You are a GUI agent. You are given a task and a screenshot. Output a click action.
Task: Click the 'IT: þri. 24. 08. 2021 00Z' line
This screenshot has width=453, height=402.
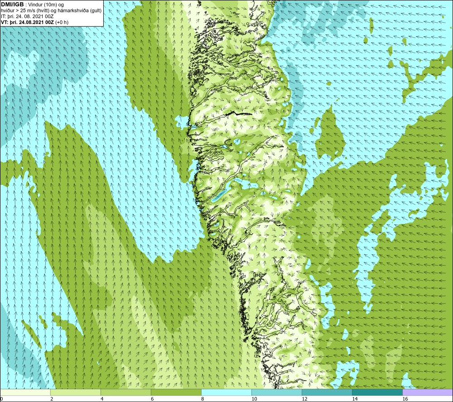click(x=27, y=16)
